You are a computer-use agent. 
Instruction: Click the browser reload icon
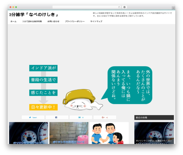tap(119, 7)
